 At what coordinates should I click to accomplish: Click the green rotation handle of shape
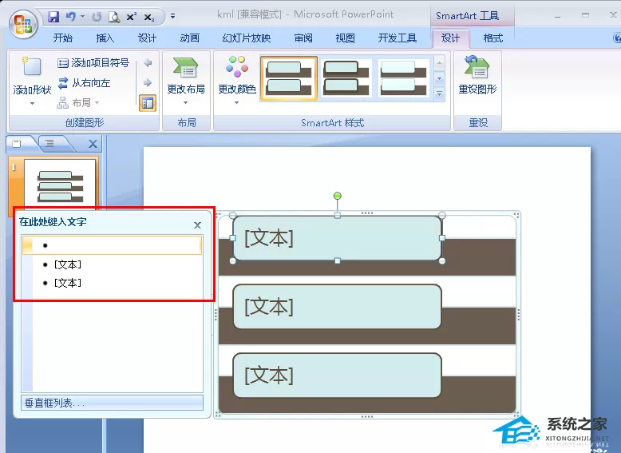[338, 196]
